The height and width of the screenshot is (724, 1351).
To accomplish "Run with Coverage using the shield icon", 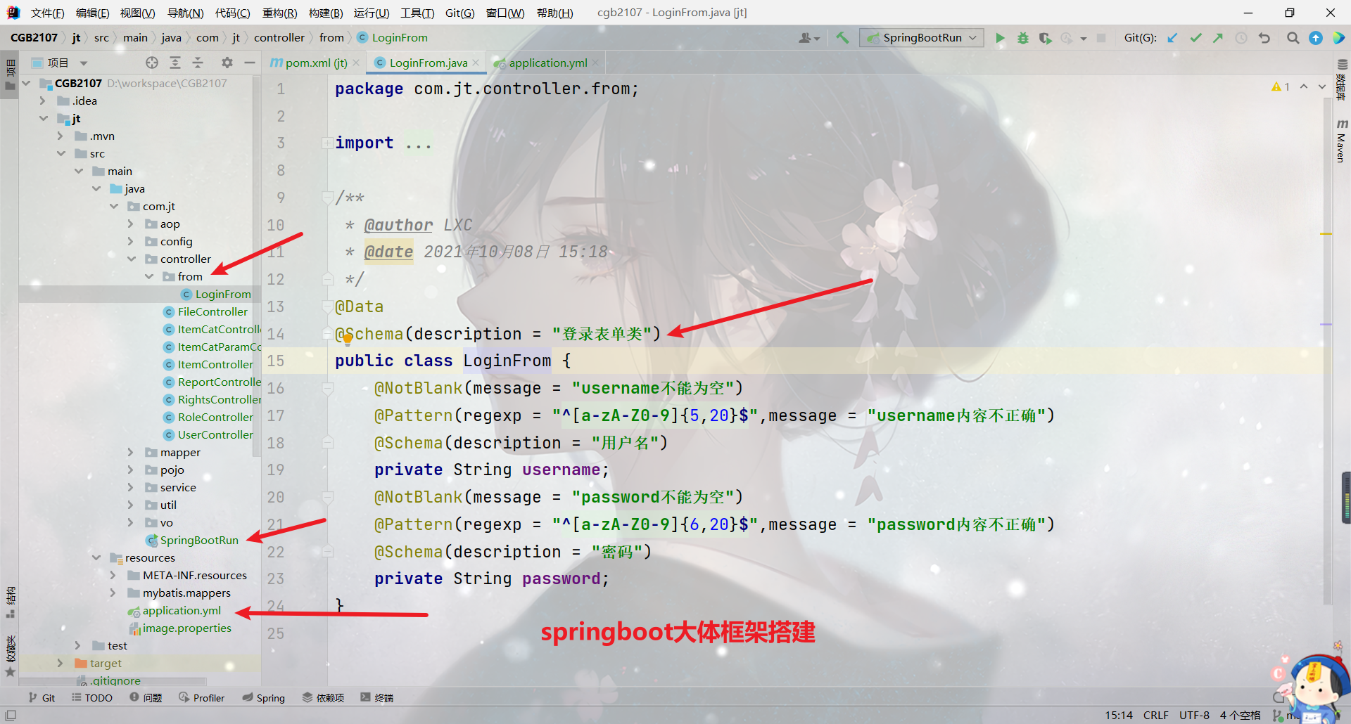I will point(1046,37).
